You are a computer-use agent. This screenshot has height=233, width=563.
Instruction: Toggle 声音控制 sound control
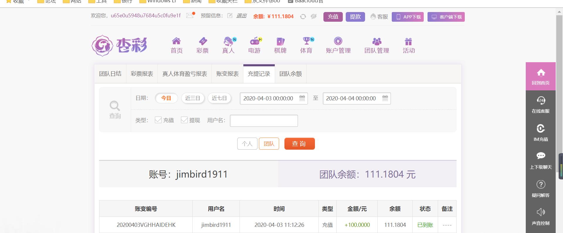coord(541,217)
